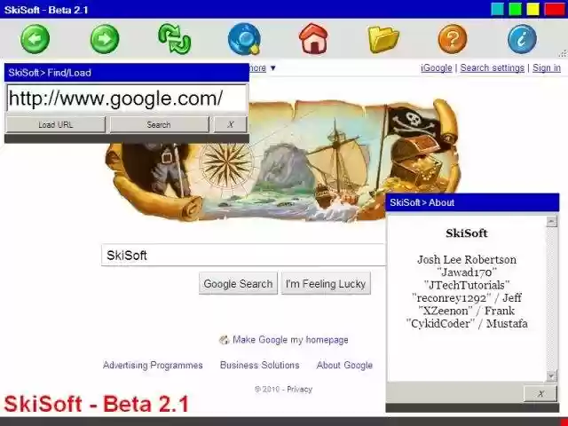Viewport: 568px width, 426px height.
Task: Click the SkiSoft > About panel title
Action: tap(422, 203)
